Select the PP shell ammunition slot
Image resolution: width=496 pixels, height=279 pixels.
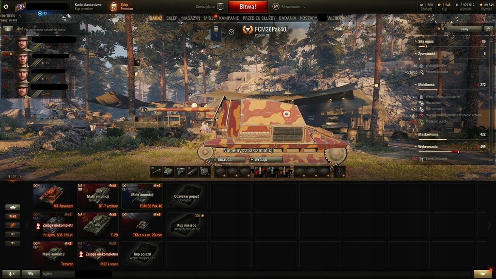point(260,171)
